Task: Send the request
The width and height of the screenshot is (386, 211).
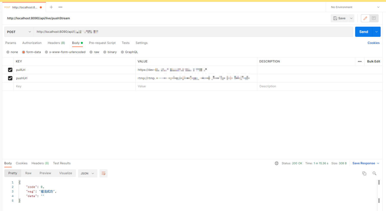Action: pos(364,32)
